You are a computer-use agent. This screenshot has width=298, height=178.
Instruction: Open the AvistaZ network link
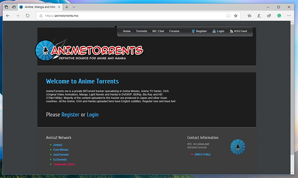pyautogui.click(x=58, y=145)
